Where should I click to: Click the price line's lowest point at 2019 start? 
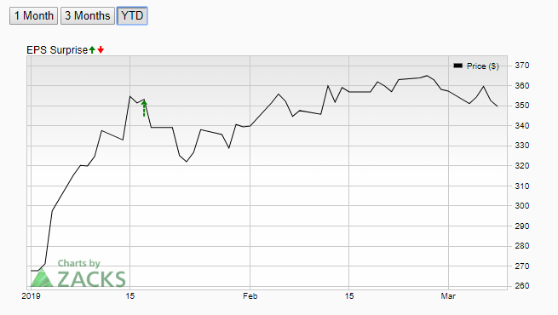click(34, 271)
